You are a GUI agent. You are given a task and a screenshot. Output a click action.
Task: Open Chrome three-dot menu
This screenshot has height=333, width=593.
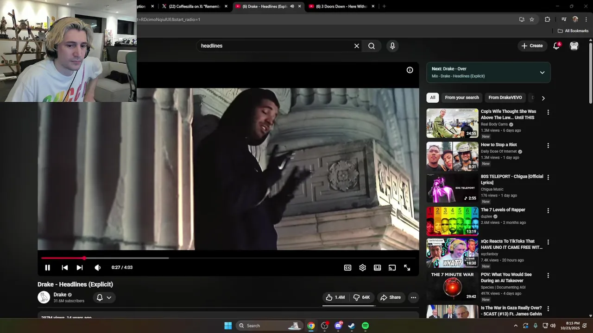[586, 19]
